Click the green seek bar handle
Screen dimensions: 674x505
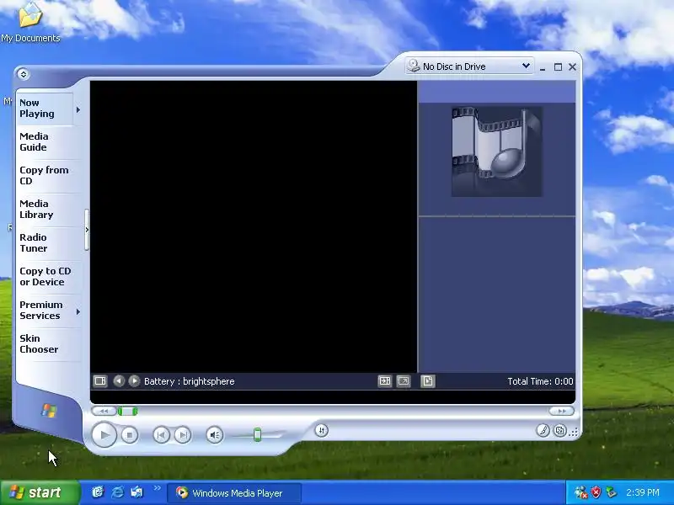pyautogui.click(x=128, y=412)
